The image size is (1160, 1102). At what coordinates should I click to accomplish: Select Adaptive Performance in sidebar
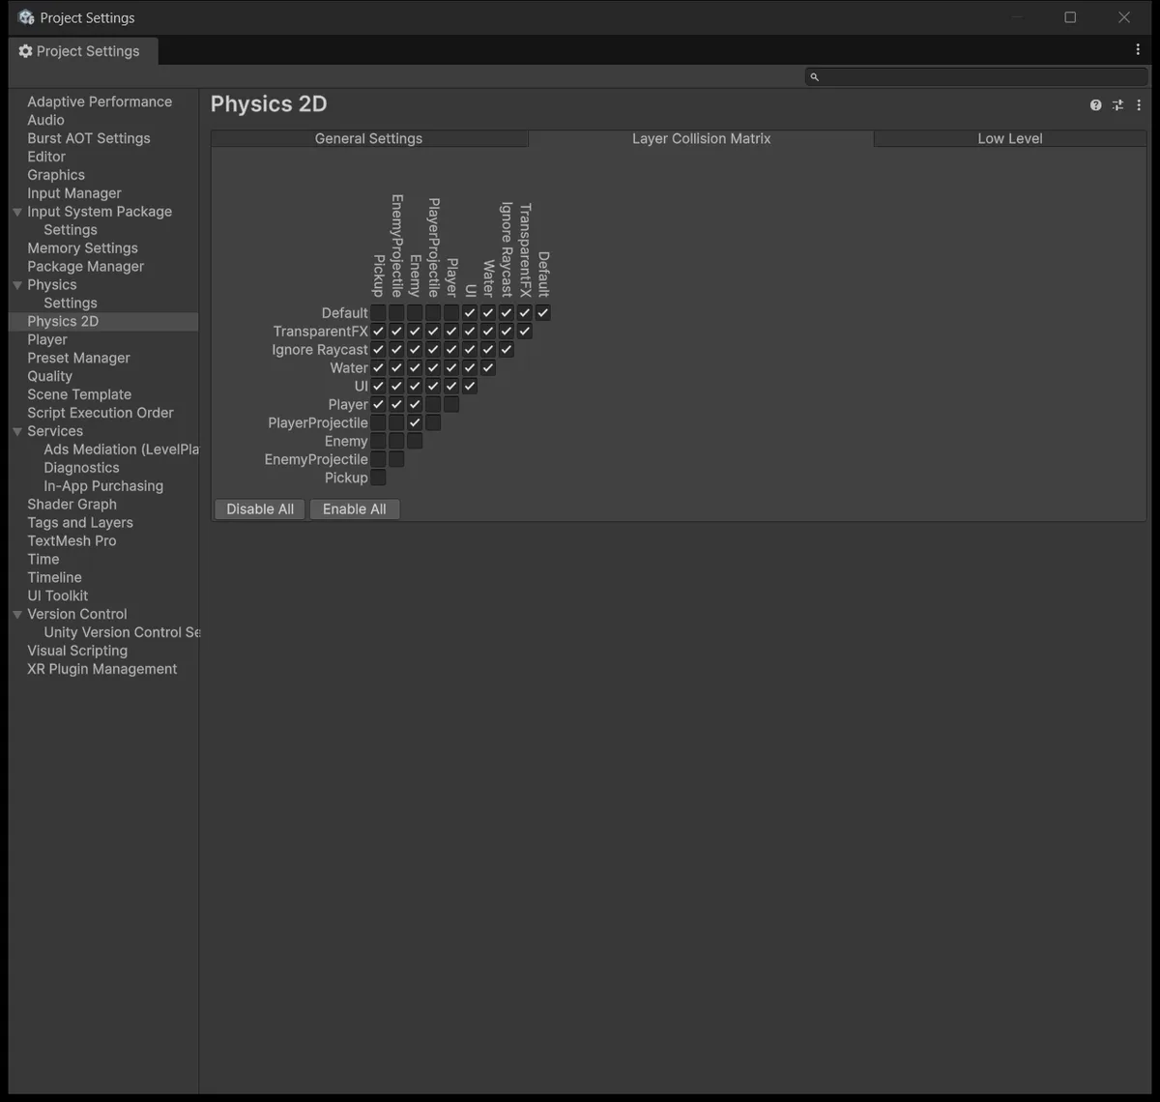pos(100,101)
